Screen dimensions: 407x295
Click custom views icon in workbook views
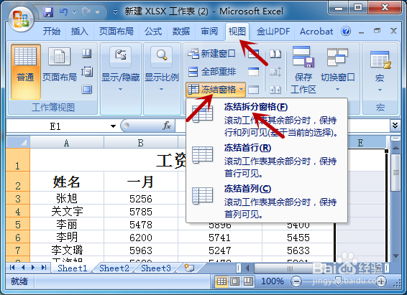pos(87,72)
